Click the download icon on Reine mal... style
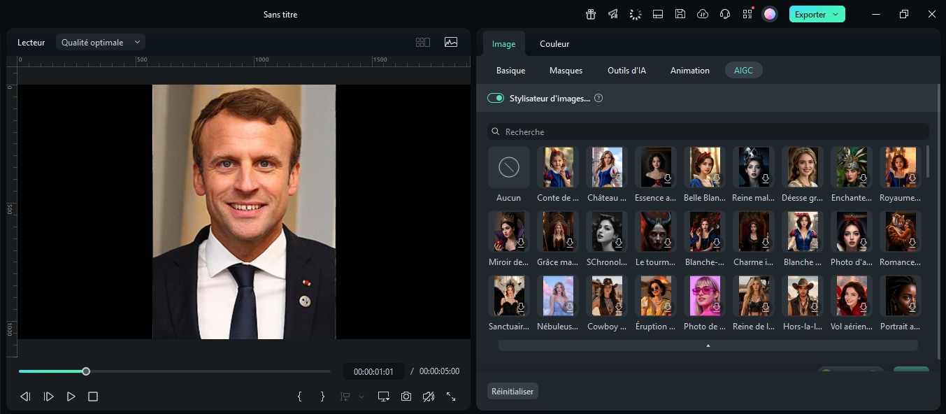Screen dimensions: 946x414 pyautogui.click(x=766, y=179)
